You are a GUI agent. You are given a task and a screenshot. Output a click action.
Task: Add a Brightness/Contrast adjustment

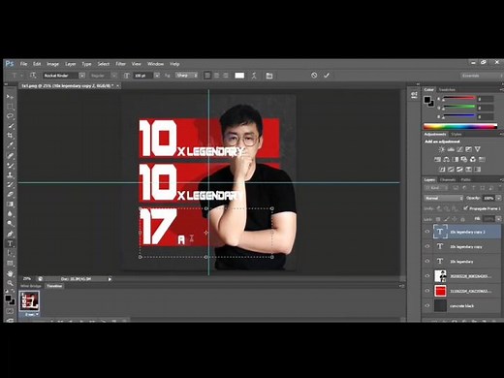point(441,149)
